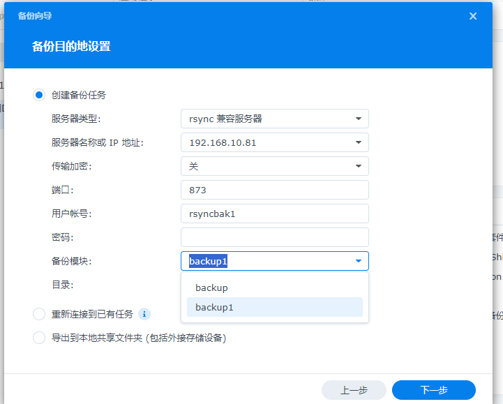Close the 备份向导 dialog with X

click(473, 16)
